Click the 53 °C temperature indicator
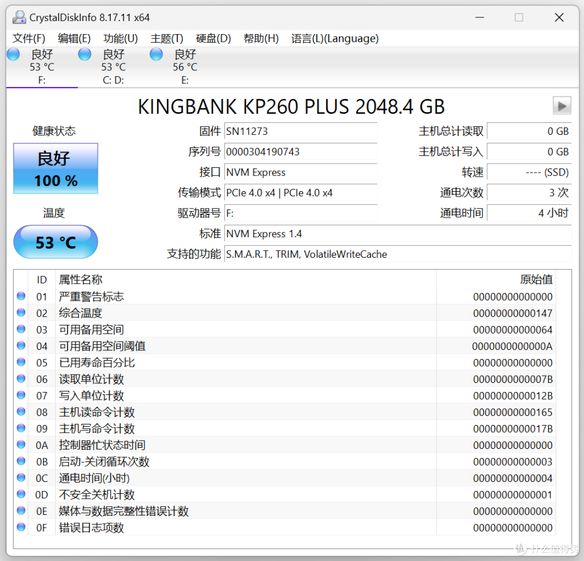 click(55, 242)
